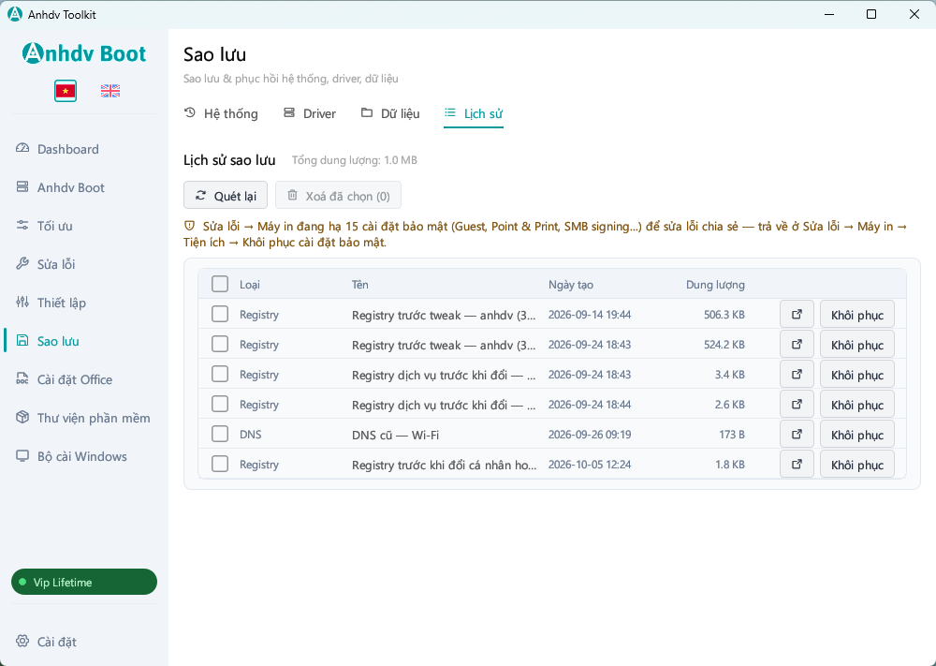Check the Registry row dated 2026-10-05 12:24

coord(220,464)
